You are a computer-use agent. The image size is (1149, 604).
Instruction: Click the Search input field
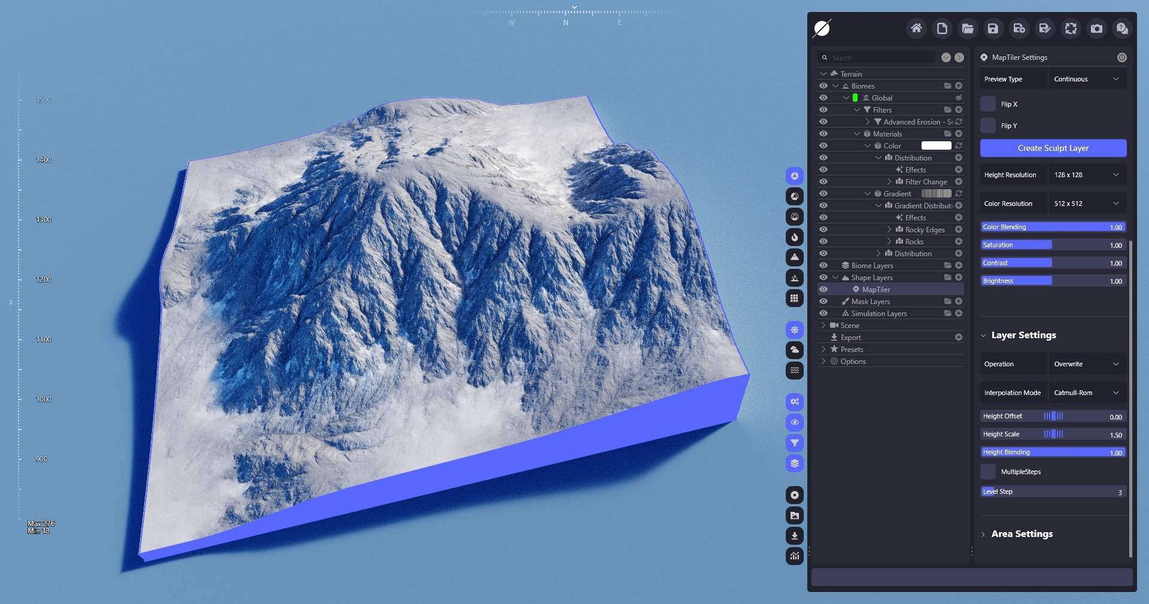[880, 58]
